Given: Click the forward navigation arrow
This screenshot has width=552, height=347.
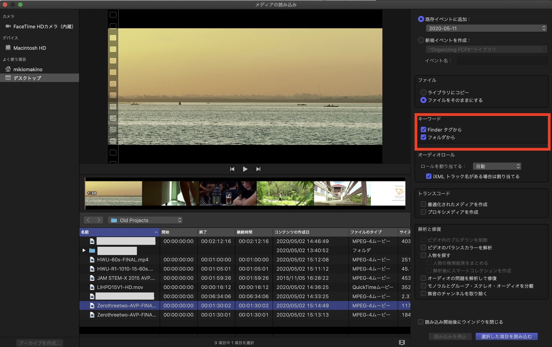Looking at the screenshot, I should click(99, 220).
